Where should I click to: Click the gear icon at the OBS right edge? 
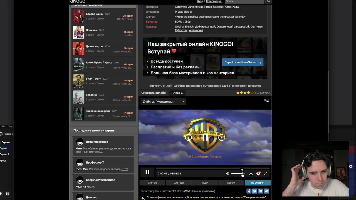click(x=351, y=166)
